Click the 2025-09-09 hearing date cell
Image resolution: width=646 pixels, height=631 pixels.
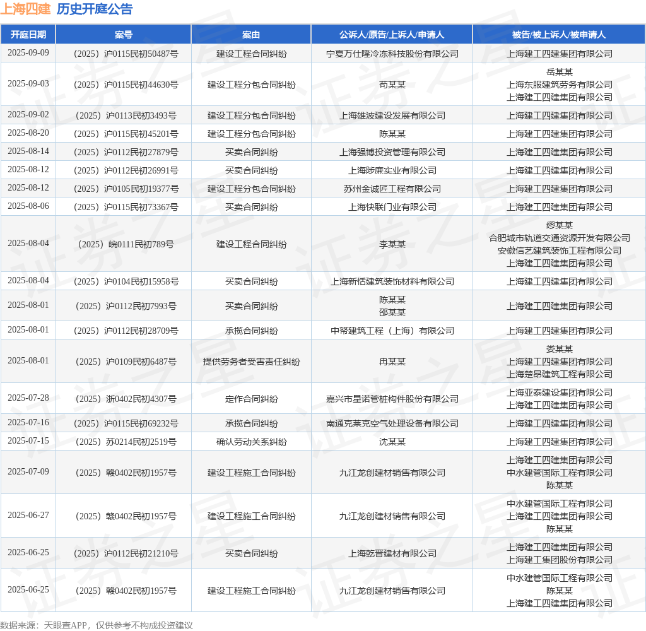pyautogui.click(x=28, y=54)
